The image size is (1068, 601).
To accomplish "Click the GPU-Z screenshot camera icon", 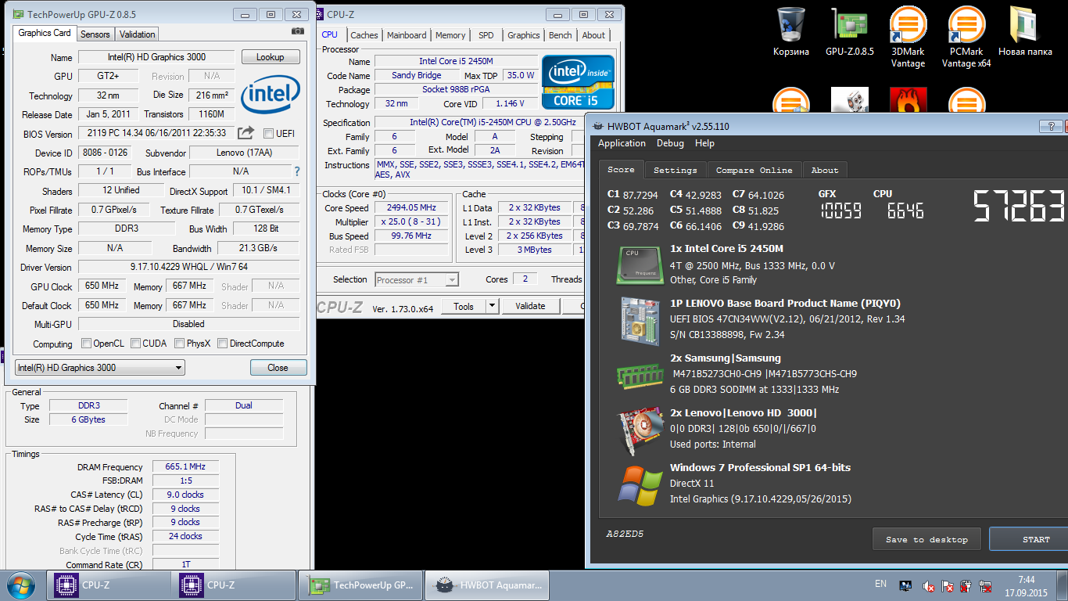I will pos(298,31).
